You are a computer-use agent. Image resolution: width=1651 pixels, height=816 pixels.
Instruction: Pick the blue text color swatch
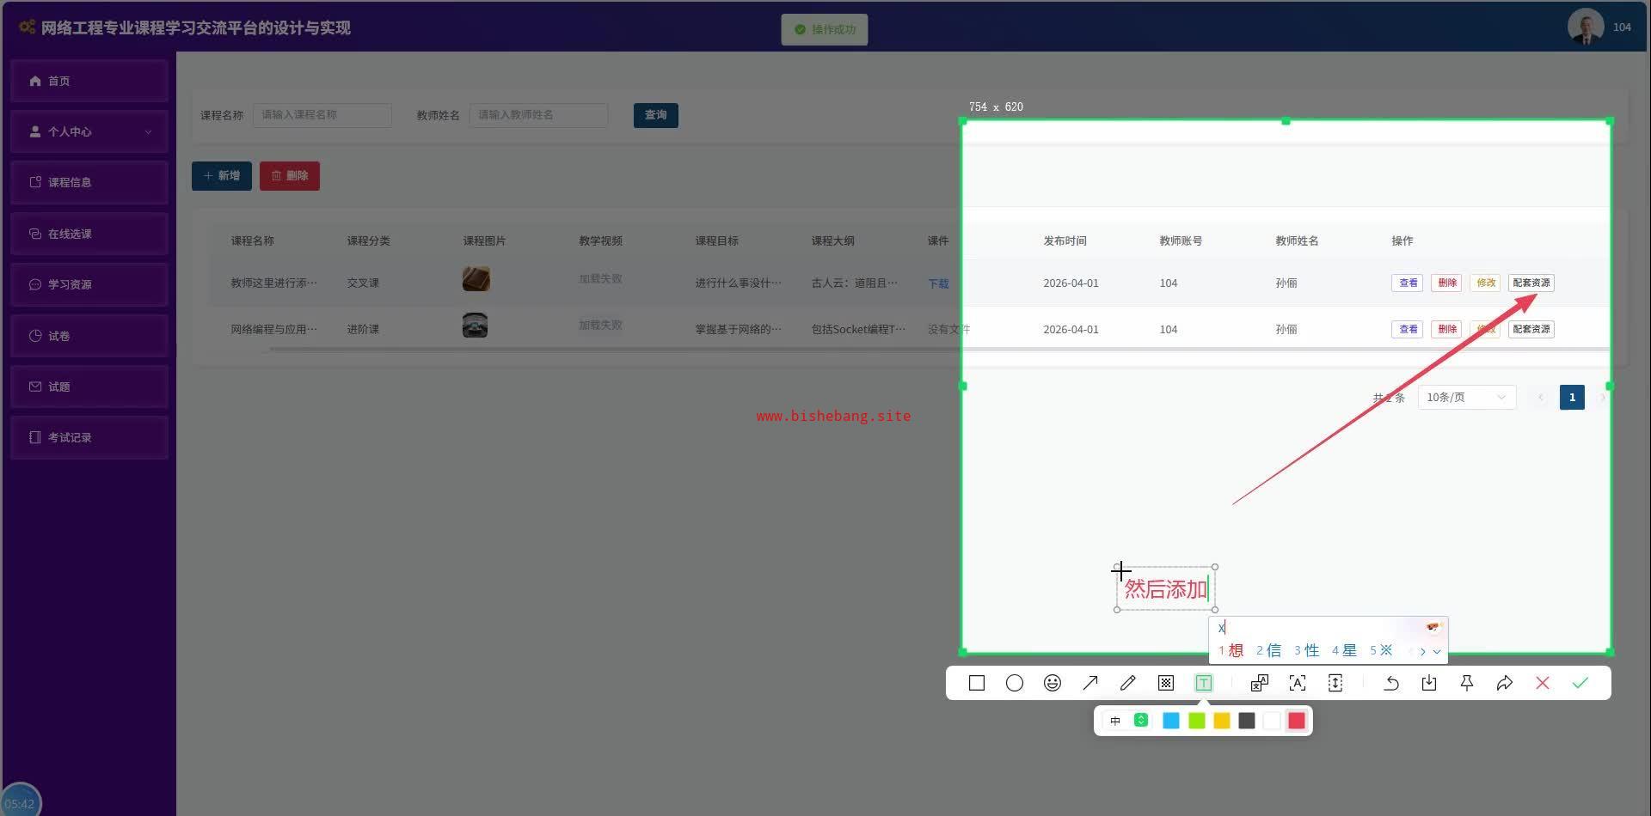(1171, 721)
